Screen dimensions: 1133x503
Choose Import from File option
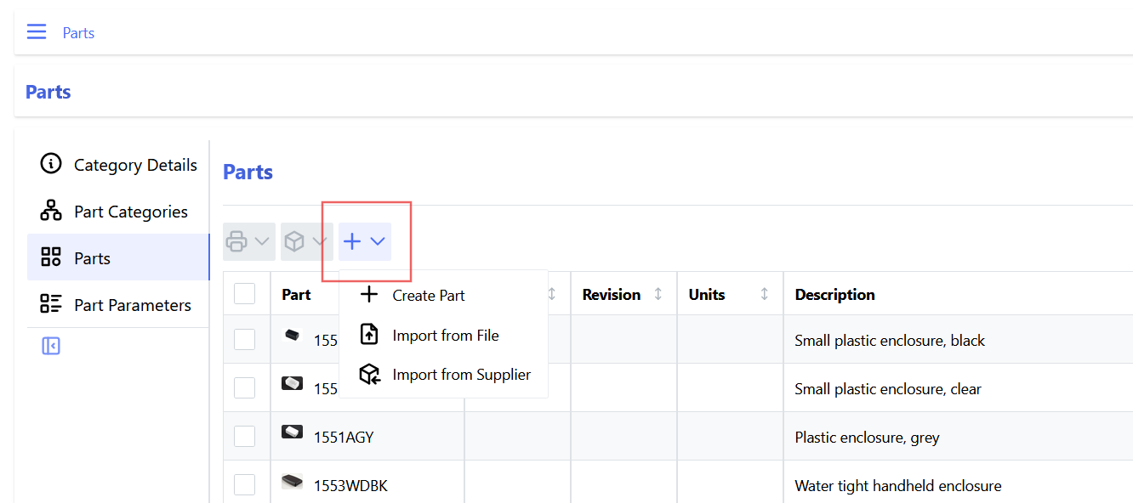[446, 335]
